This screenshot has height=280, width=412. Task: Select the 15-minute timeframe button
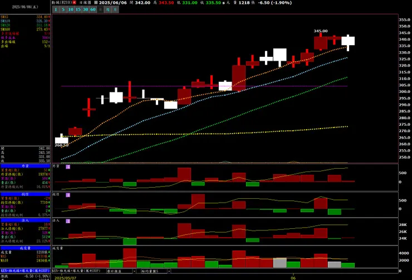click(78, 9)
